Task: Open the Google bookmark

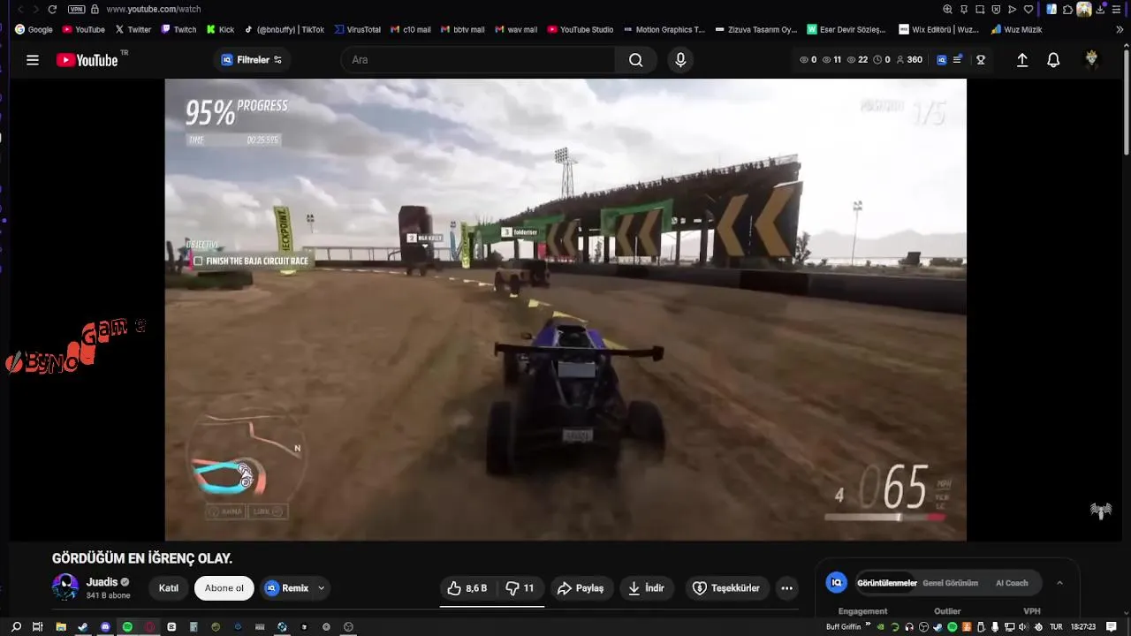Action: point(34,29)
